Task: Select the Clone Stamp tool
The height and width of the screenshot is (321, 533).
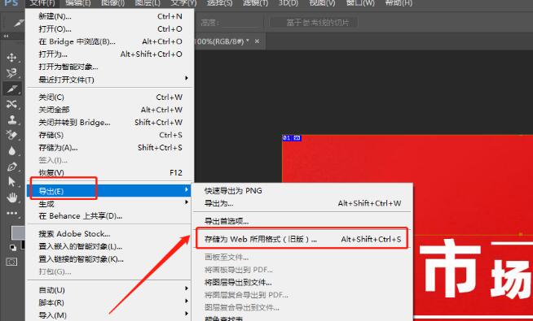Action: coord(12,119)
